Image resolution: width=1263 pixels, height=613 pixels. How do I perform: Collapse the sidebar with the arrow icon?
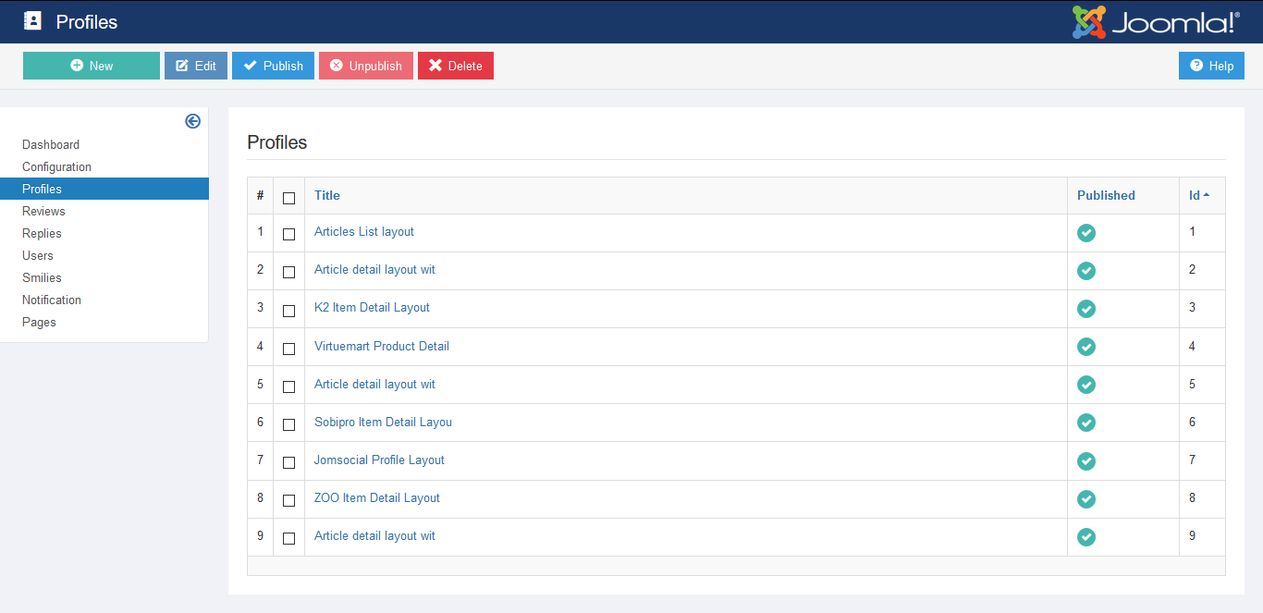pos(192,121)
